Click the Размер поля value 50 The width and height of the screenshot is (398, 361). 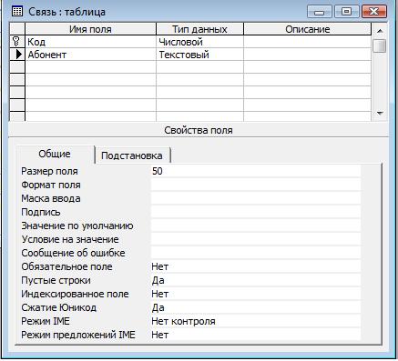(255, 171)
